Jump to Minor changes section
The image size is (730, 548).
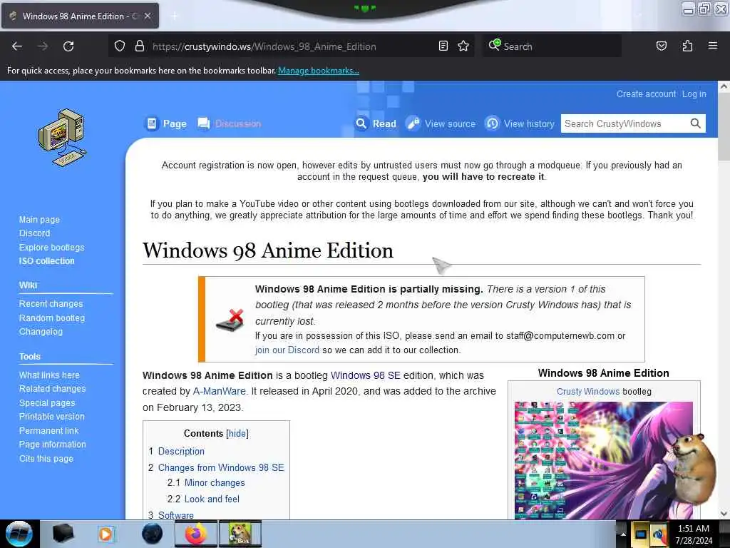[214, 483]
